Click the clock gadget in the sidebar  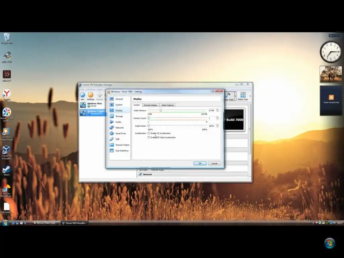pyautogui.click(x=331, y=52)
